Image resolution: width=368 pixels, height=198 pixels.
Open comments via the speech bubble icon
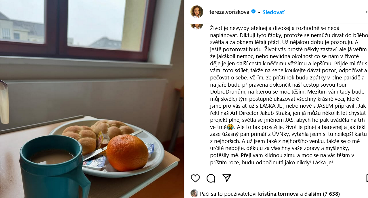point(211,178)
